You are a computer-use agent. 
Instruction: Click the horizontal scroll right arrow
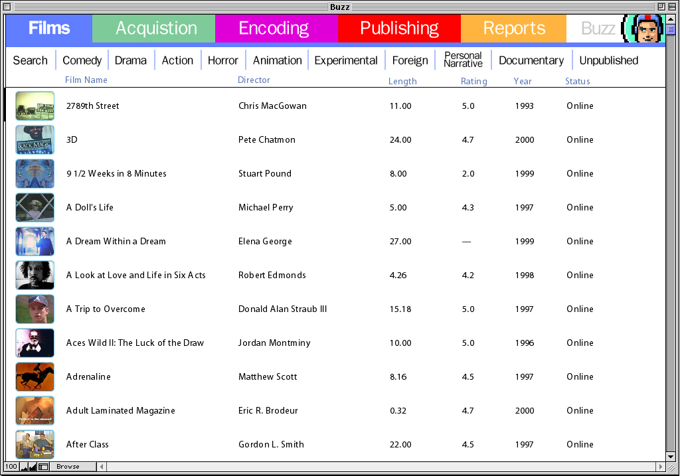click(x=661, y=467)
